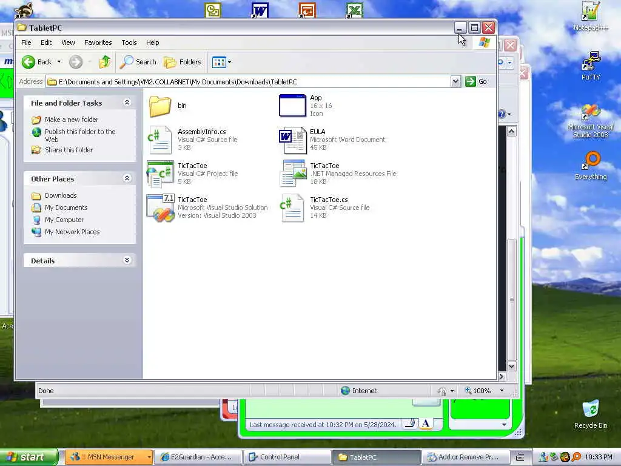This screenshot has height=466, width=621.
Task: Click the TabletPC taskbar button
Action: (x=376, y=457)
